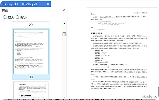Click the page number label 30
159x100 pixels.
(x=31, y=77)
